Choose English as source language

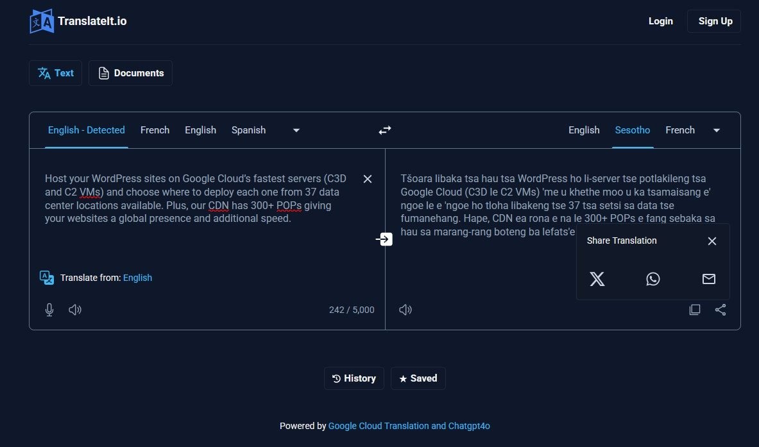200,130
